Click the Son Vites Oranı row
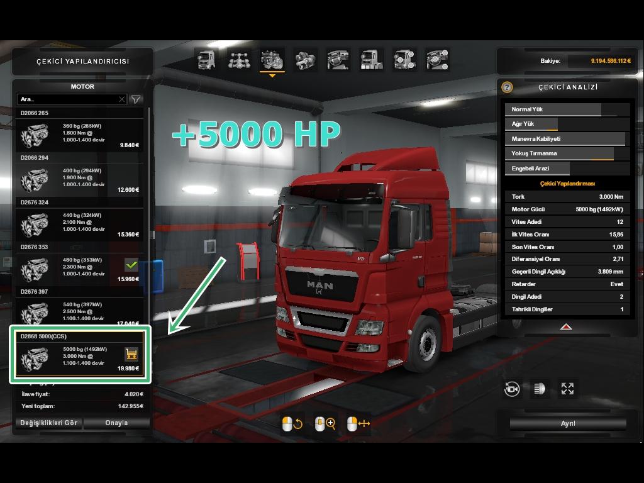 pos(567,247)
